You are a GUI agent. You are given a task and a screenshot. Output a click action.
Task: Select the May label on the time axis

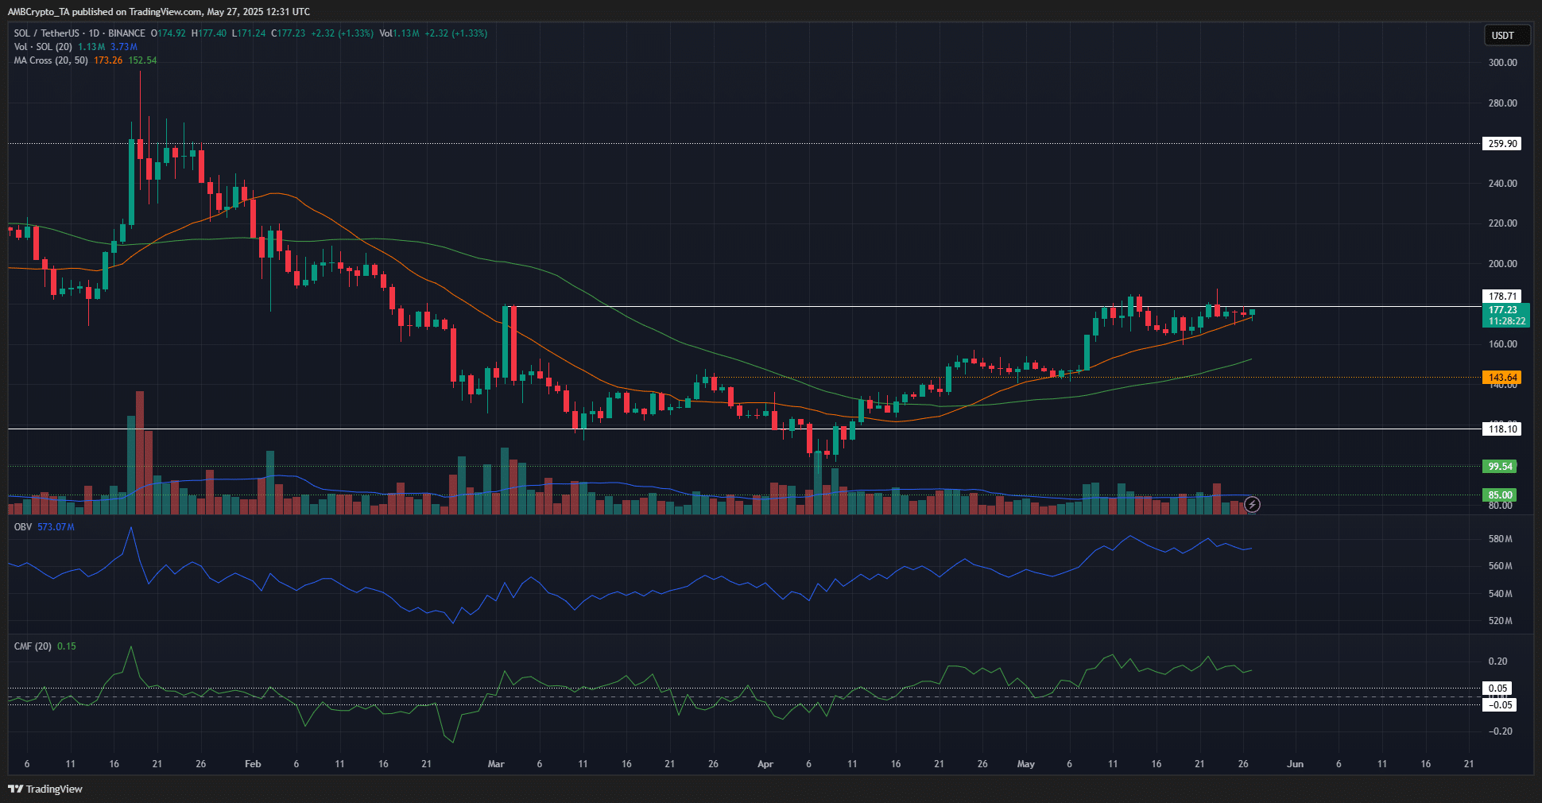(x=1025, y=763)
